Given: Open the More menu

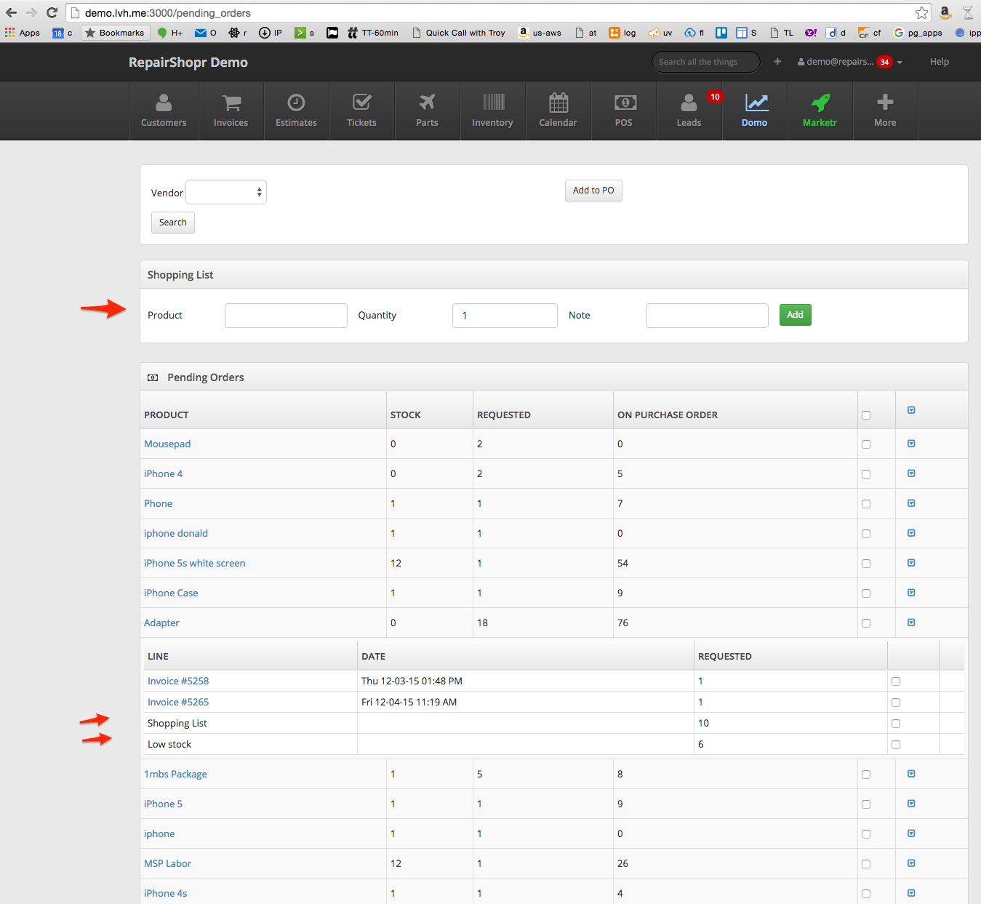Looking at the screenshot, I should (x=885, y=111).
